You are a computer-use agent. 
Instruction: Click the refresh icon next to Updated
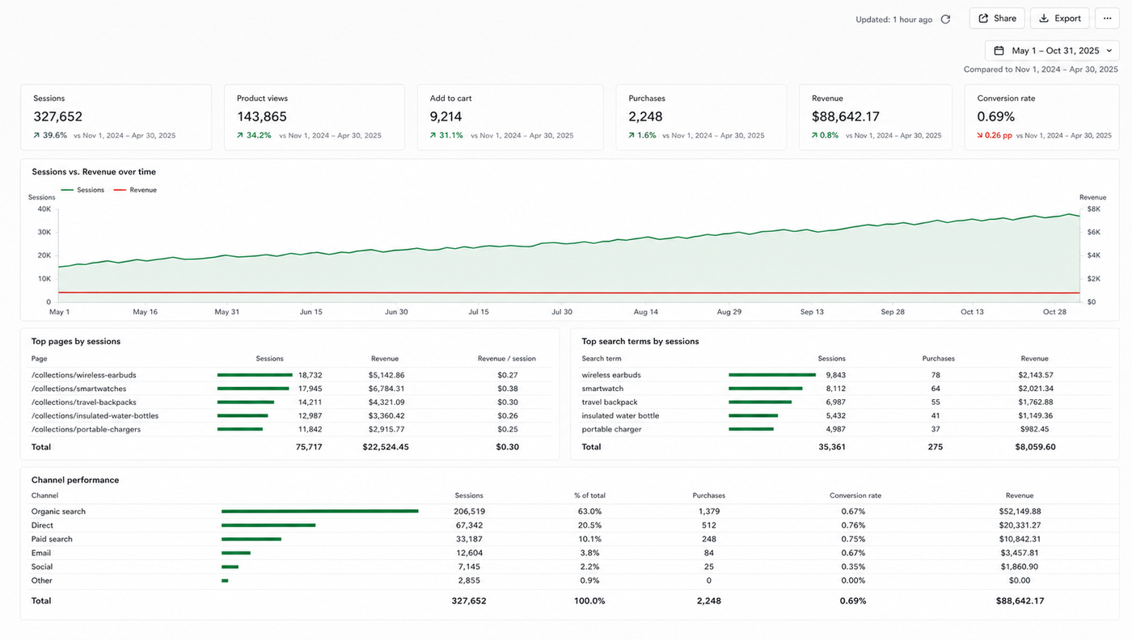pos(945,19)
